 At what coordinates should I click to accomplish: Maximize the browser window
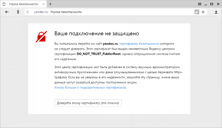tap(212, 4)
